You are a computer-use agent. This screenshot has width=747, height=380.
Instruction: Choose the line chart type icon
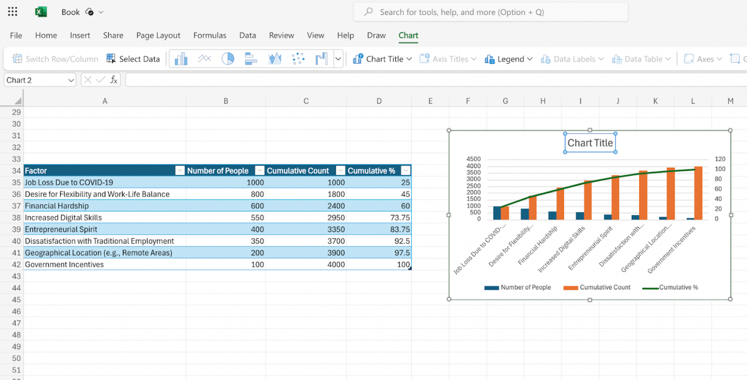(204, 59)
